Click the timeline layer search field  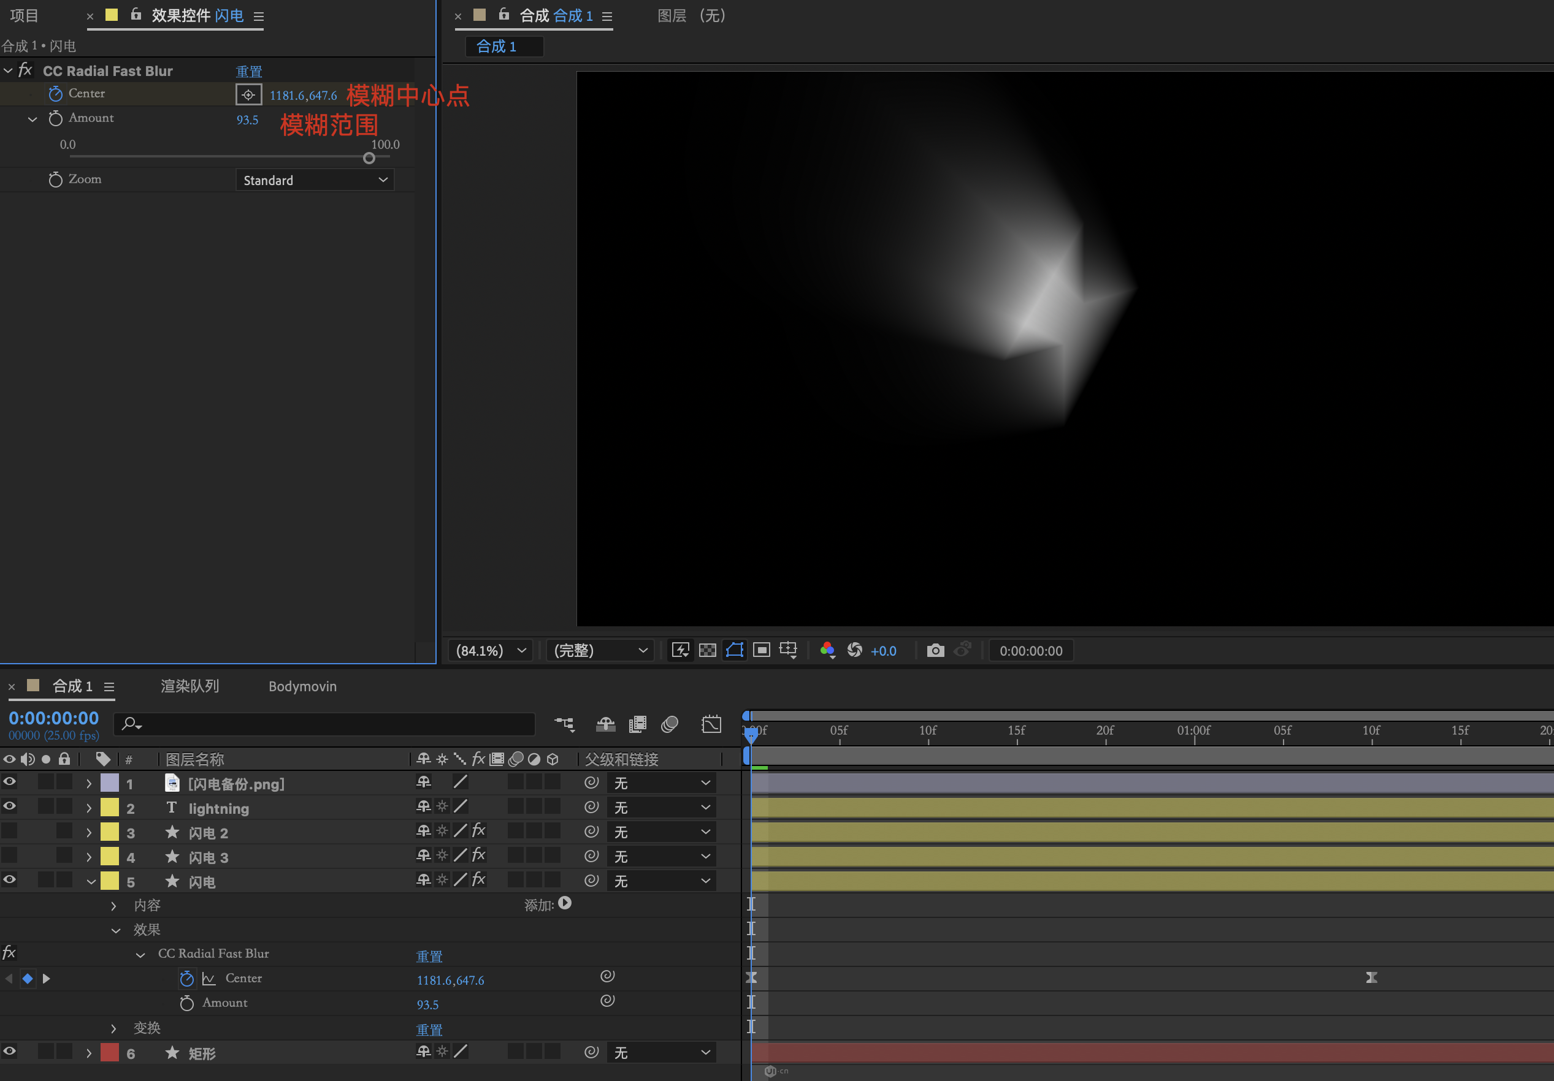(332, 724)
